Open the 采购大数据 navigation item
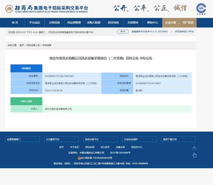213x185 pixels. click(94, 23)
